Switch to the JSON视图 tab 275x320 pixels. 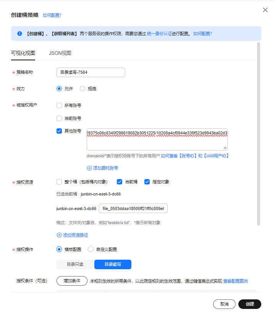pyautogui.click(x=60, y=53)
